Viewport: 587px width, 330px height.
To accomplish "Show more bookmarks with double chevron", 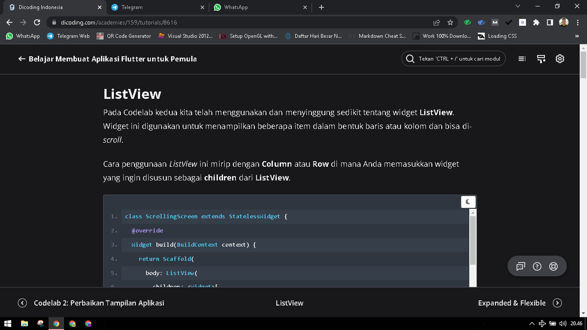I will (577, 36).
